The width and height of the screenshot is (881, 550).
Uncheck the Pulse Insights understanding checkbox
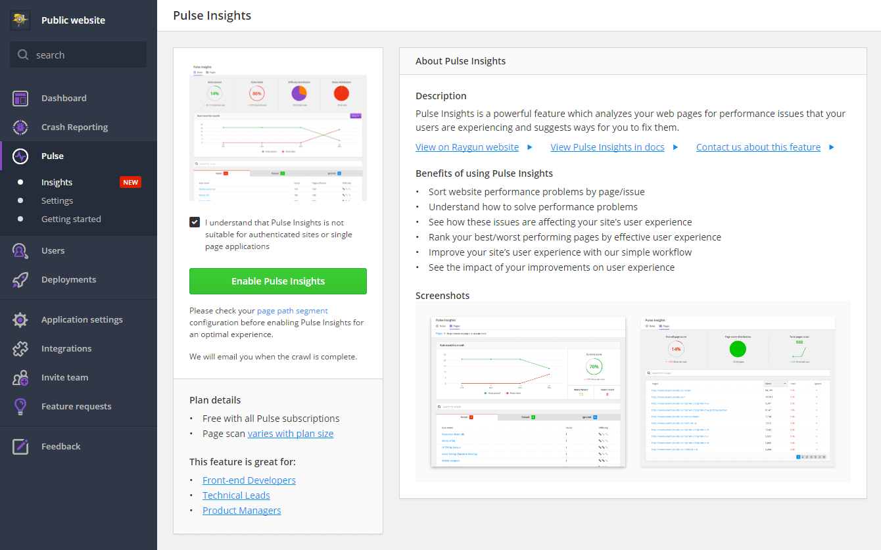point(194,222)
